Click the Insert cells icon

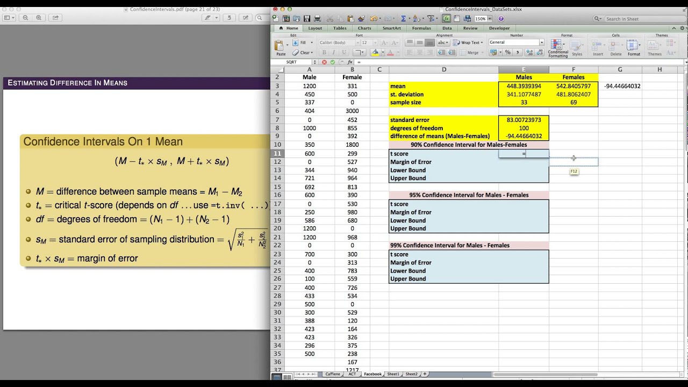click(x=596, y=45)
